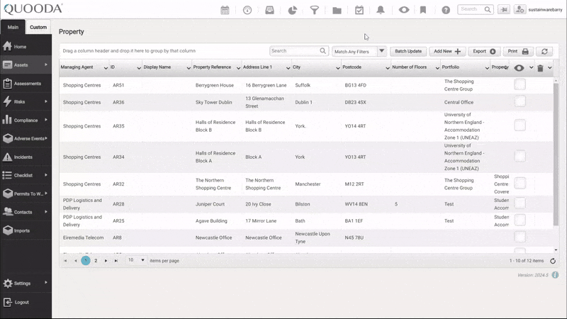Viewport: 567px width, 319px height.
Task: Switch to the Custom tab
Action: 38,27
